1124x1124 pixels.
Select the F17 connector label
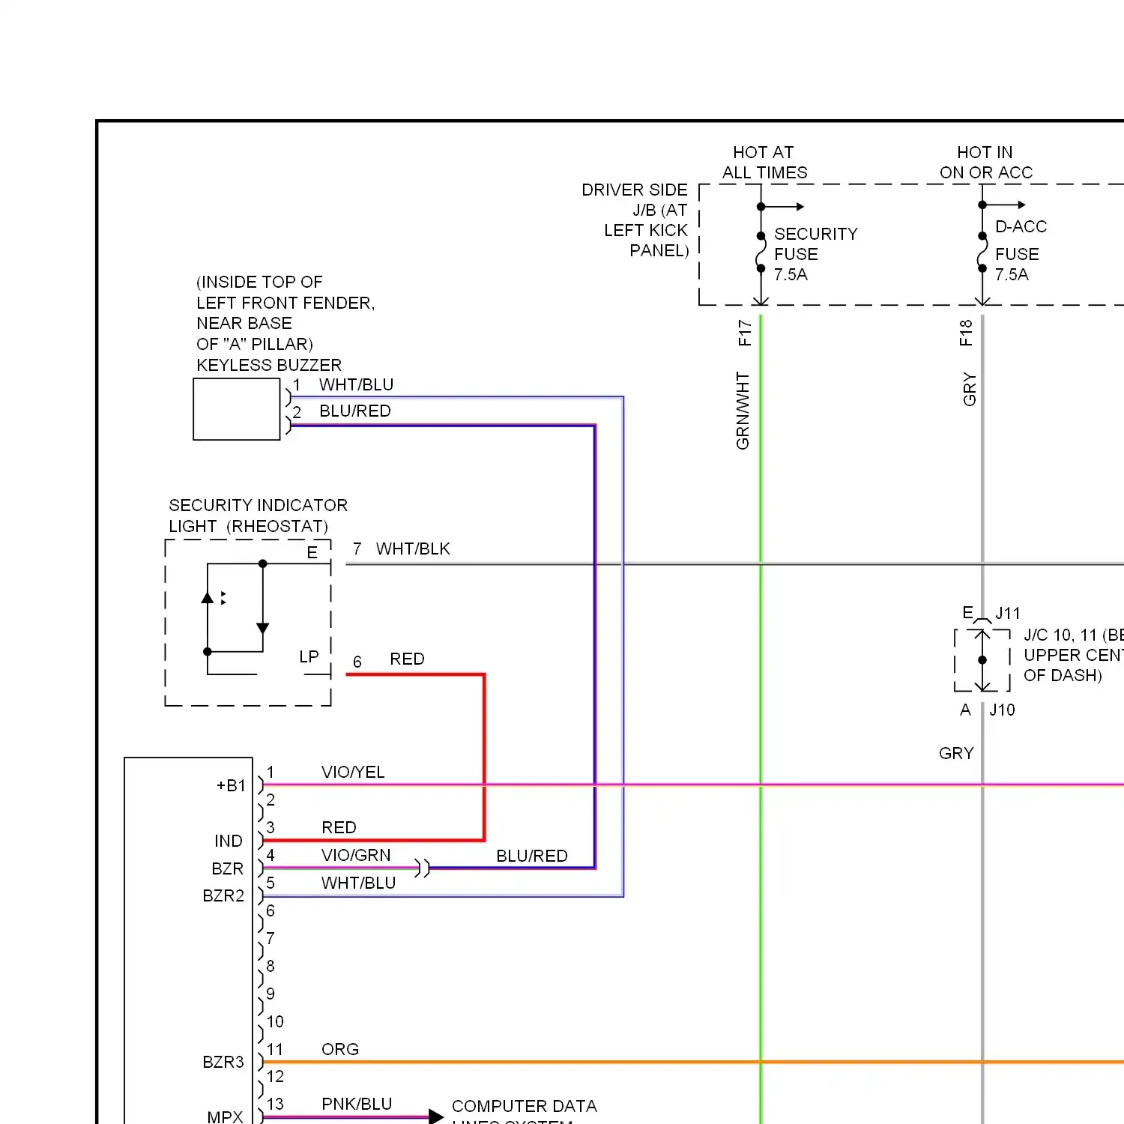point(745,333)
